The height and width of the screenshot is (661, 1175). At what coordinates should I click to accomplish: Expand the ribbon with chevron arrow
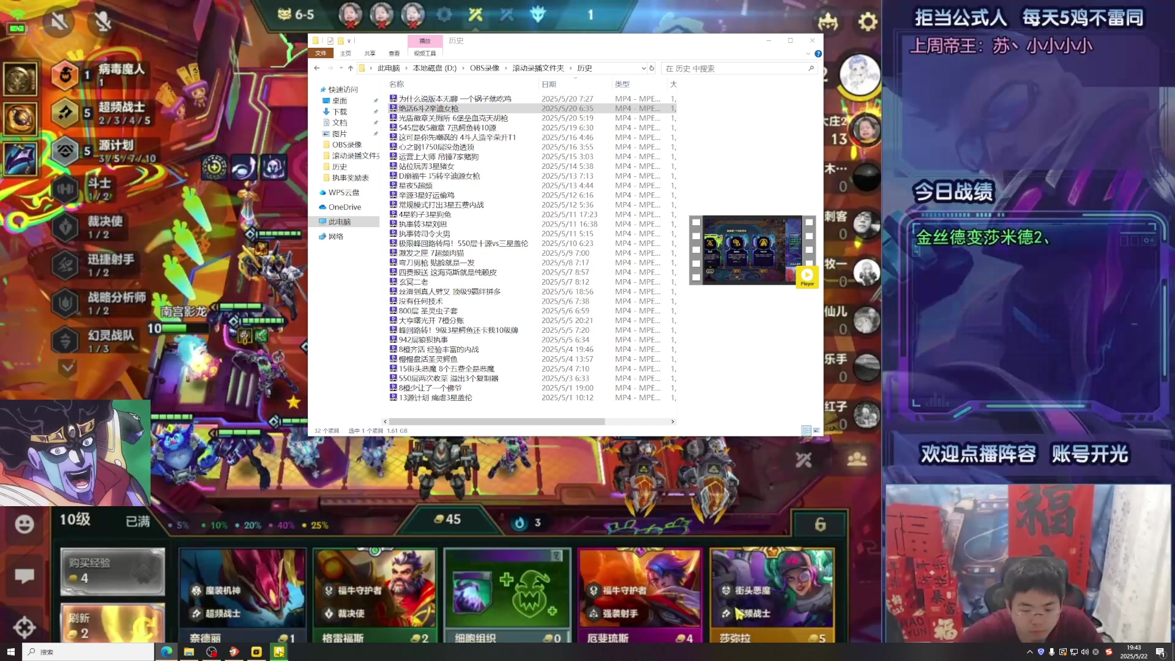[808, 54]
